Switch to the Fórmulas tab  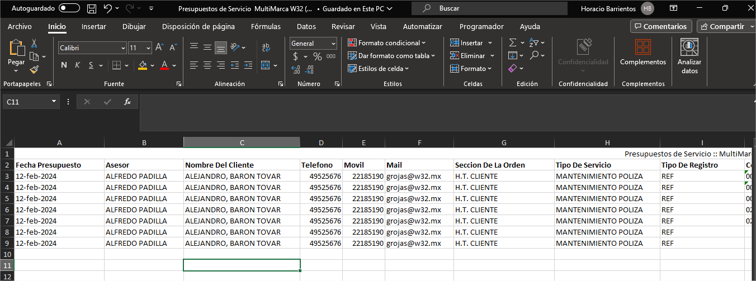266,26
